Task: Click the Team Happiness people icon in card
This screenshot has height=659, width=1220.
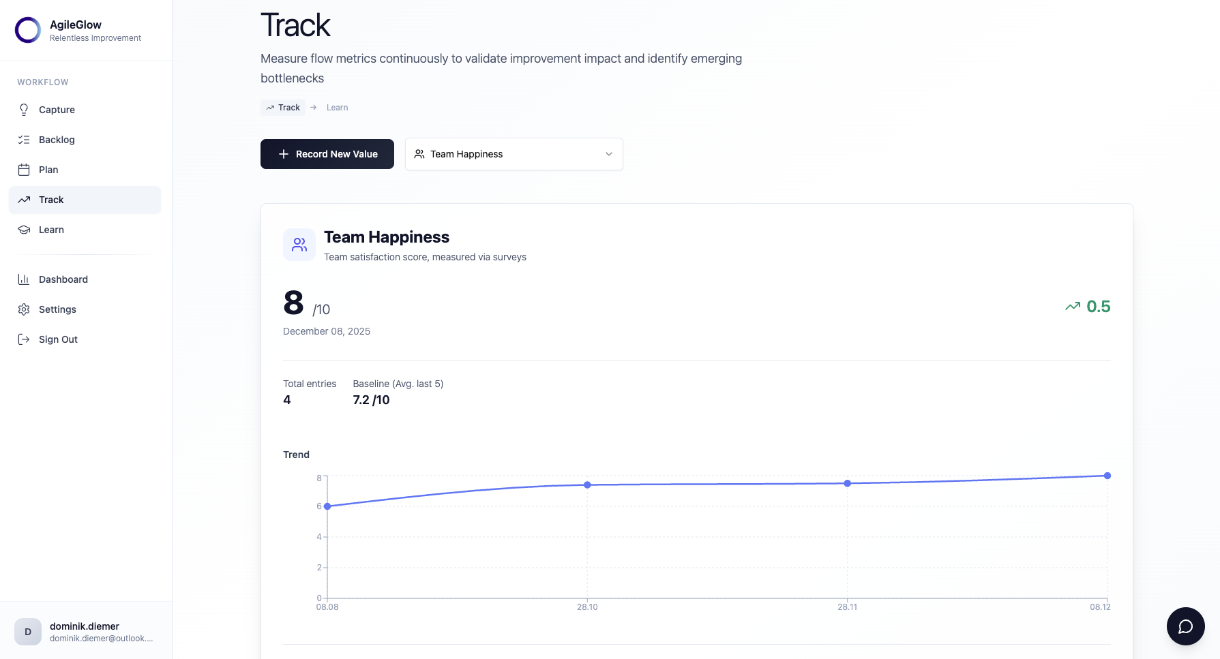Action: click(299, 245)
